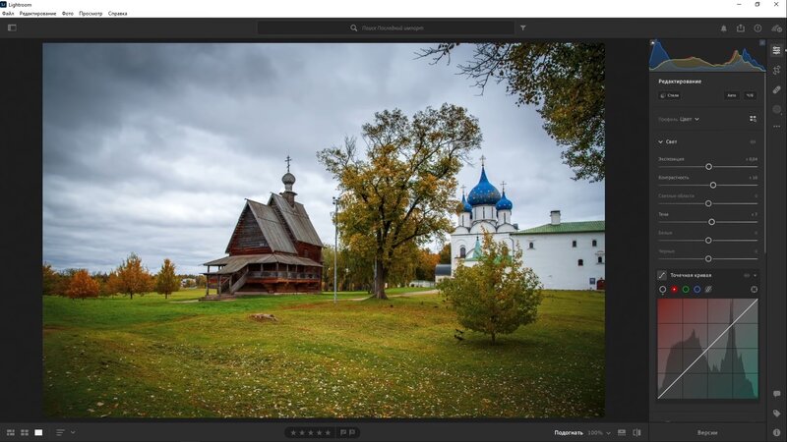Screen dimensions: 787x442
Task: Click the Point Curve tone curve icon
Action: pyautogui.click(x=662, y=275)
